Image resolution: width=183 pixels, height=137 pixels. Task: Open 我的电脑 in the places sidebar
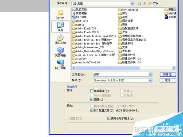(60, 52)
